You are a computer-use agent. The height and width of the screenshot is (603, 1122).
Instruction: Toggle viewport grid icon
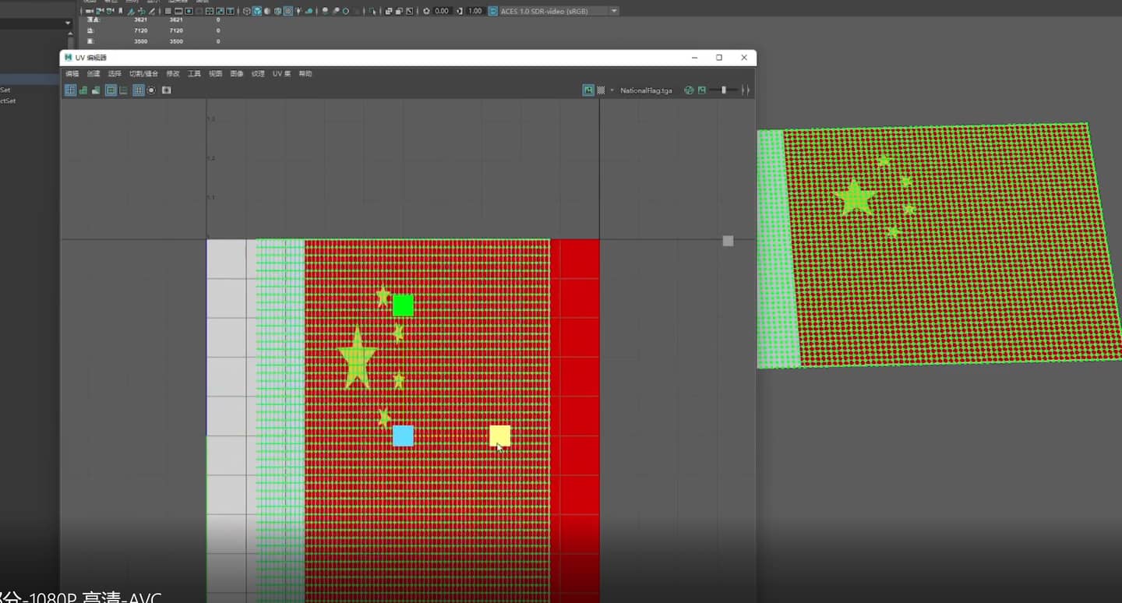pyautogui.click(x=168, y=11)
